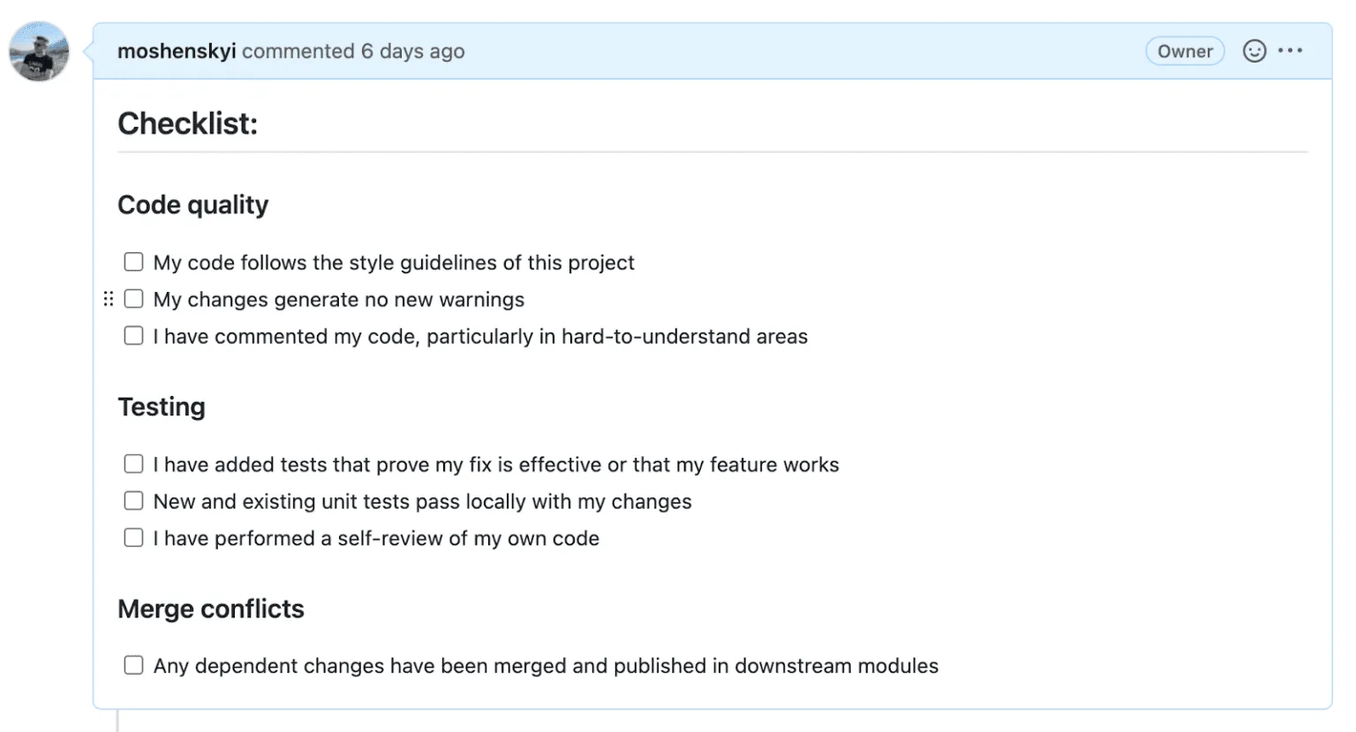Click the '6 days ago' timestamp link
Screen dimensions: 1356x732
pyautogui.click(x=412, y=51)
